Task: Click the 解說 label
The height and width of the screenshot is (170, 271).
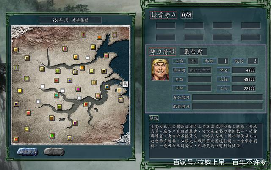Action: coord(154,118)
